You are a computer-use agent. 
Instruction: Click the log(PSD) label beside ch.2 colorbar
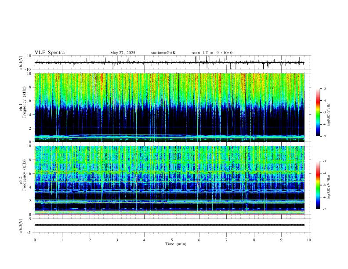[x=329, y=187]
